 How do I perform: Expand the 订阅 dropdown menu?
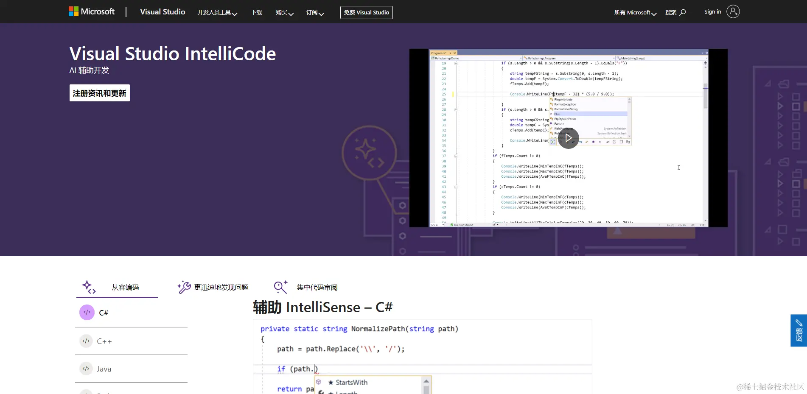pyautogui.click(x=315, y=12)
